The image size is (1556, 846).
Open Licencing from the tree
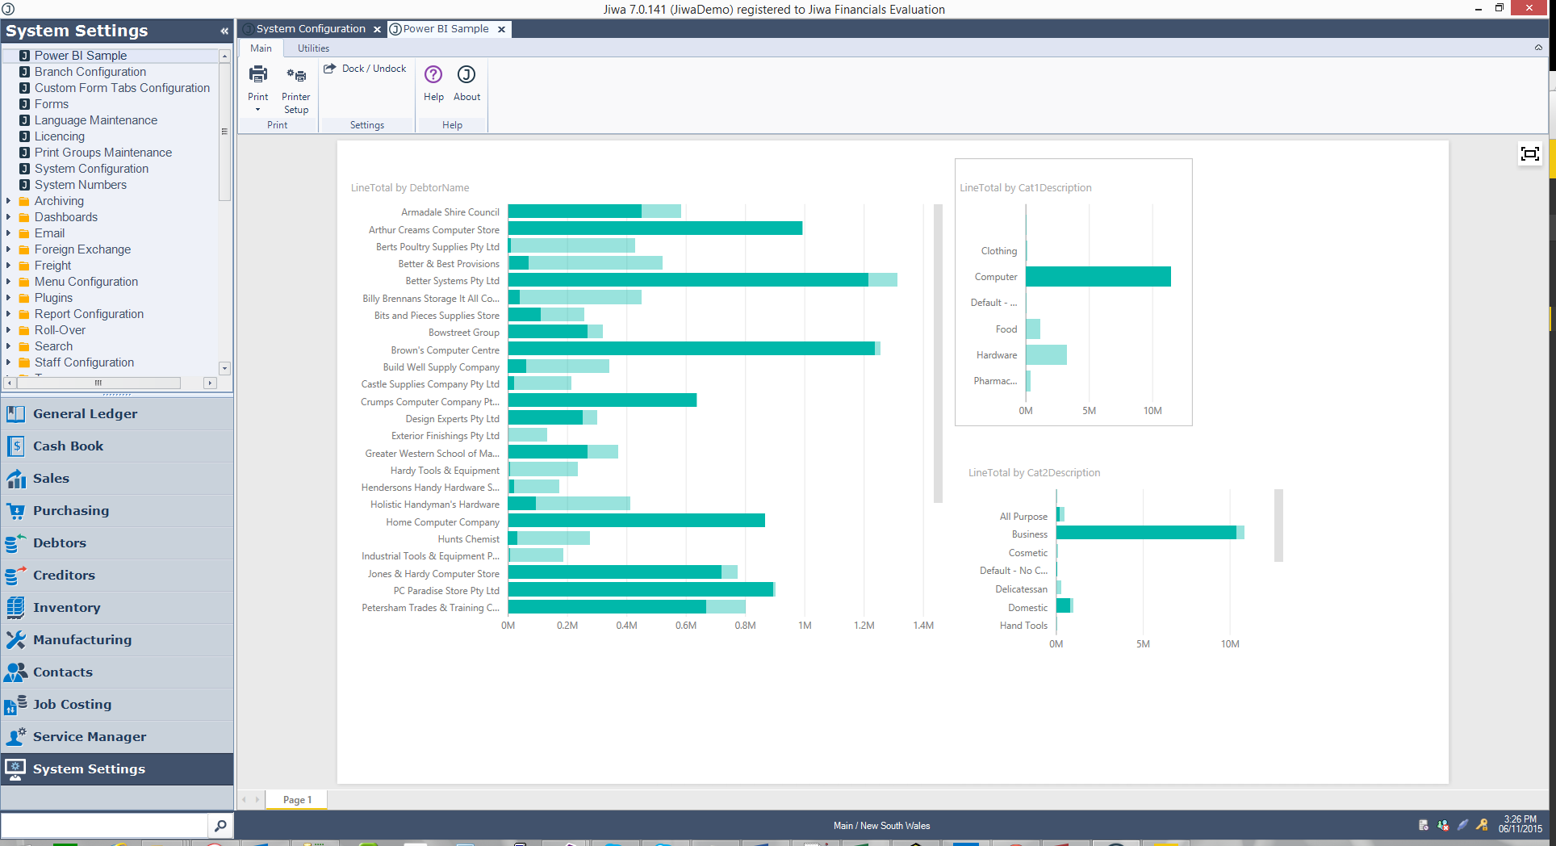pos(59,136)
